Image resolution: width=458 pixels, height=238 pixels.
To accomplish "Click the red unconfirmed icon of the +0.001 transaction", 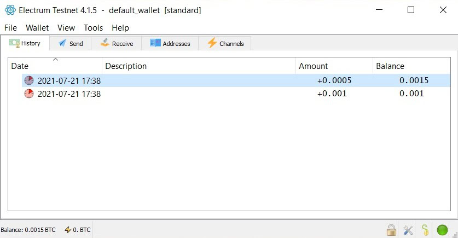I will click(x=29, y=94).
